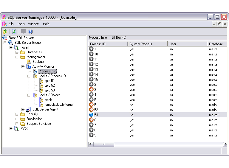Screen dimensions: 229x168
Task: Click the Activity Monitor icon
Action: coord(29,66)
